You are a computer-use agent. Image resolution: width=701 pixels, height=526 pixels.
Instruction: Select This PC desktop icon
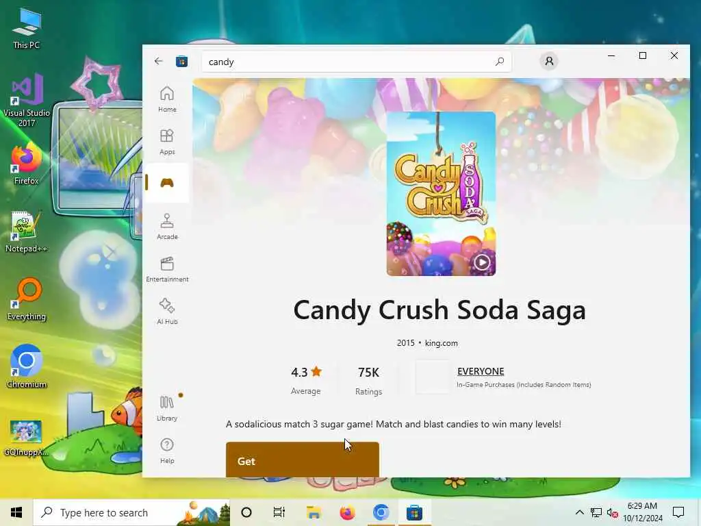[x=27, y=29]
